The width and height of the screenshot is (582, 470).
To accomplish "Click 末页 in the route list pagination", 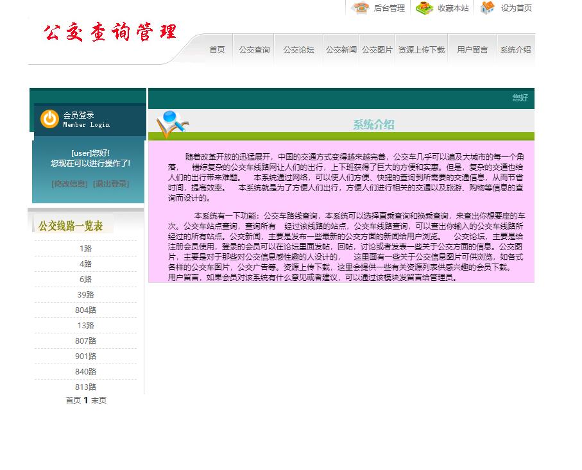I will pos(100,400).
